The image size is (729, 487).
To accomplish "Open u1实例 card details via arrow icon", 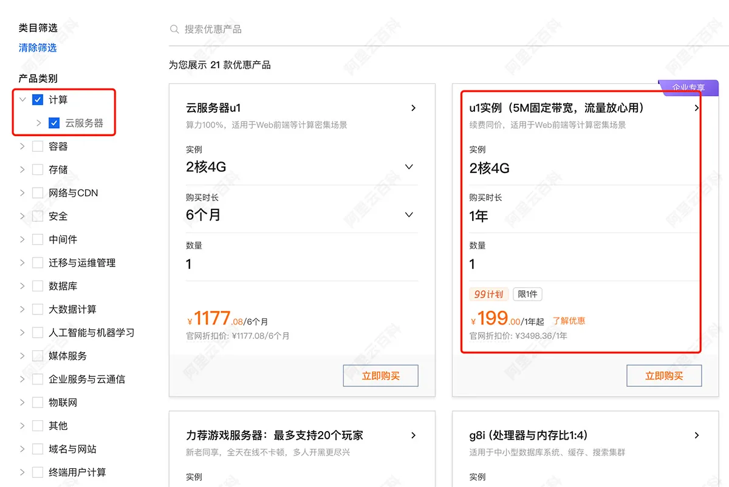I will 697,107.
